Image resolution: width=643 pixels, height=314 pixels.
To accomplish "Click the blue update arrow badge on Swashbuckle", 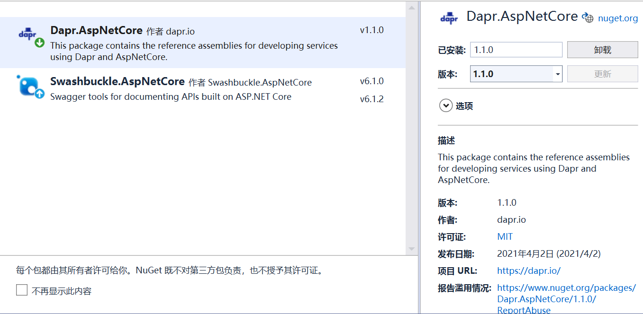I will [39, 94].
